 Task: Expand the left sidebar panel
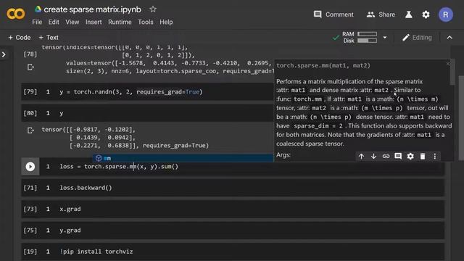coord(4,54)
